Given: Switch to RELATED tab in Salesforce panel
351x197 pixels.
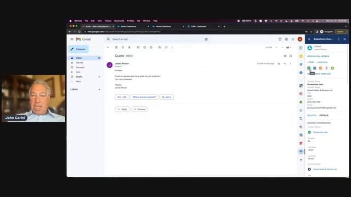Looking at the screenshot, I should [x=312, y=115].
